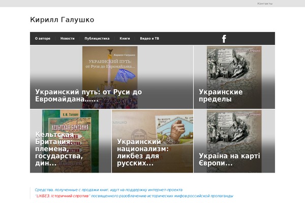Open the Украинский путь: от Руси до Евромайдана tile
The width and height of the screenshot is (305, 203).
coord(112,77)
